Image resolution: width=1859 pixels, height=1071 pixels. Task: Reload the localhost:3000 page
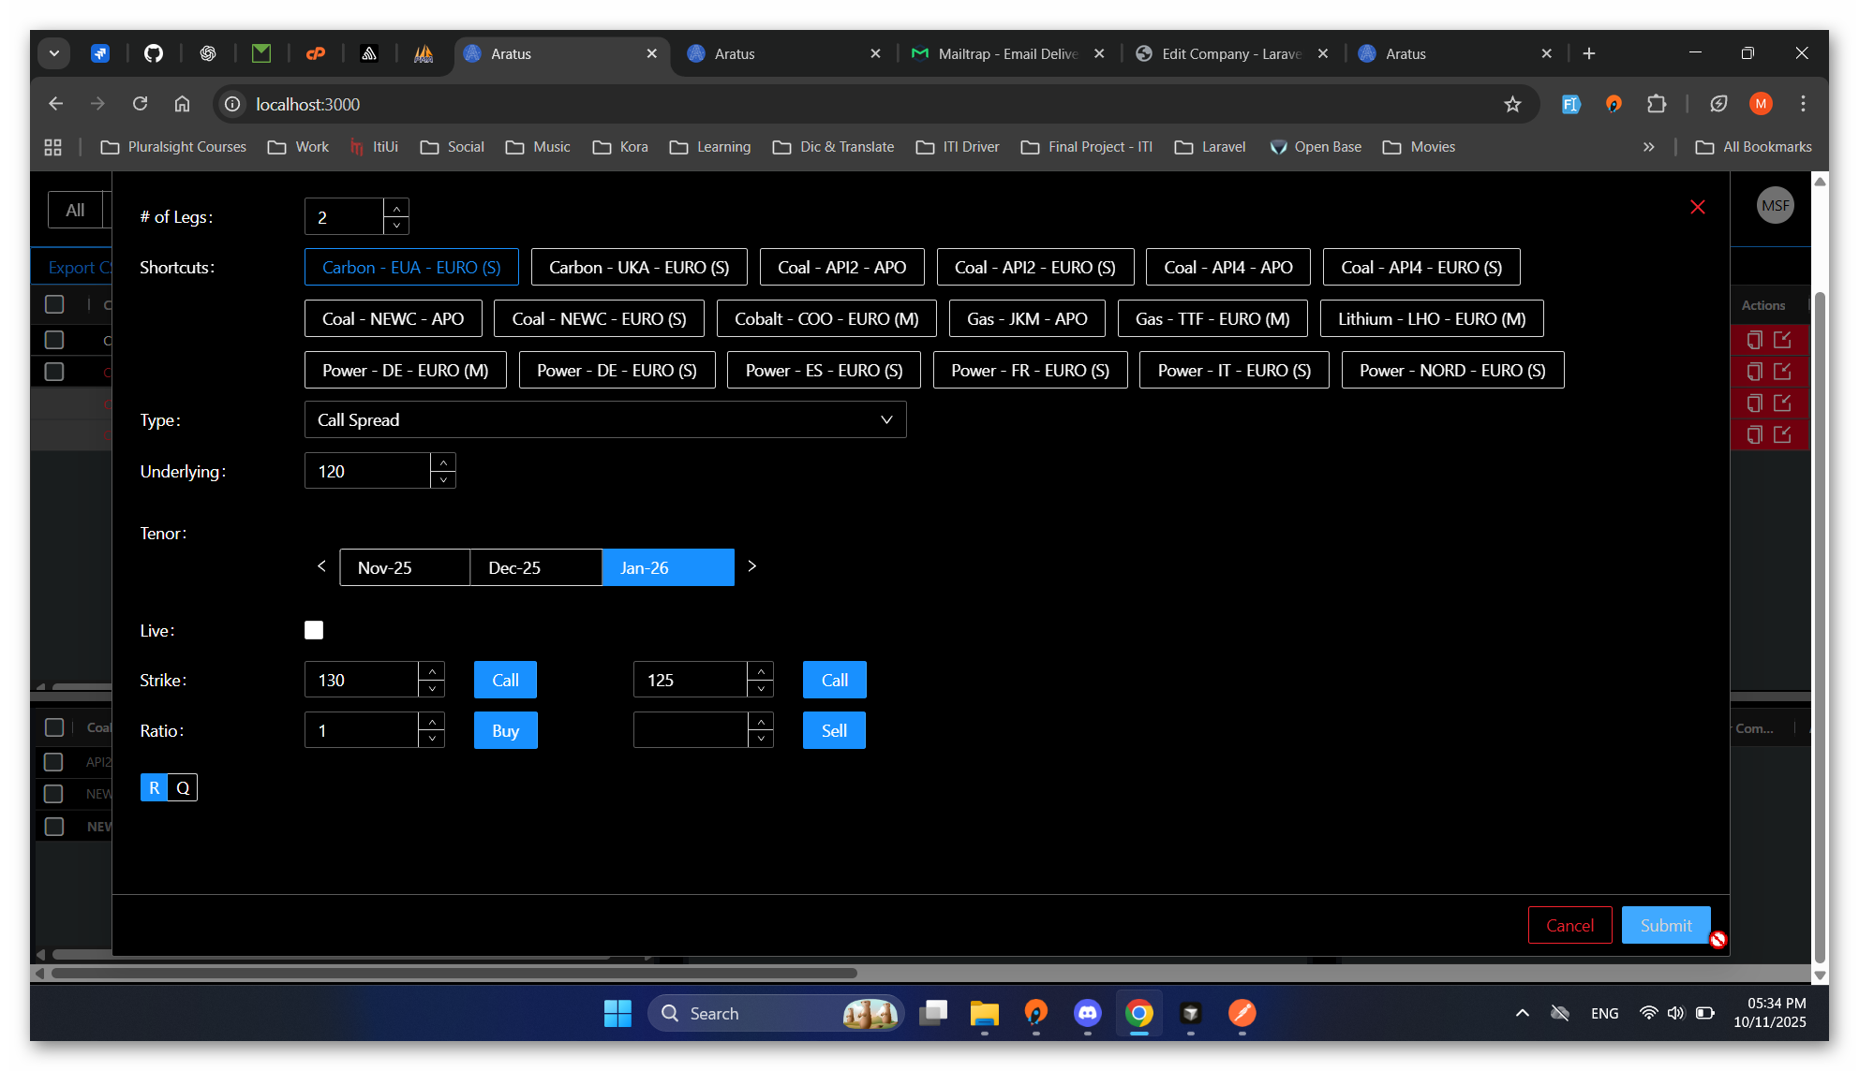(x=140, y=104)
